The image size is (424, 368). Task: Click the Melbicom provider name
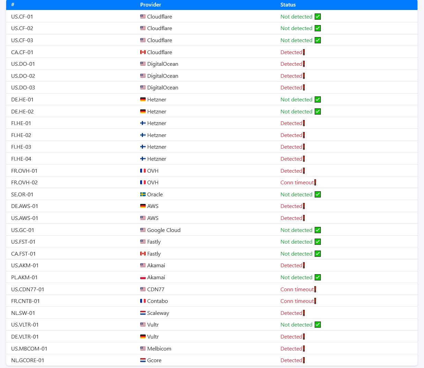159,348
